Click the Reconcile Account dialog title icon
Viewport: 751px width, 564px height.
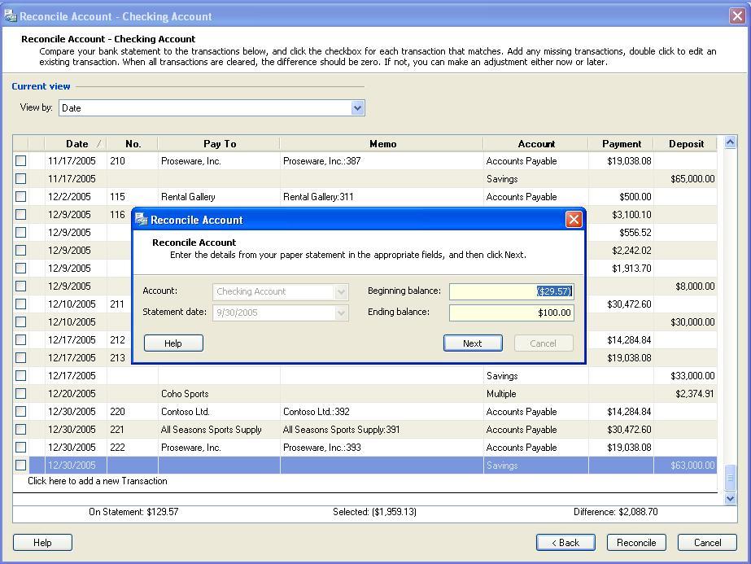(142, 220)
